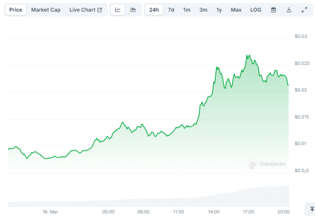
Task: Click the 11:00 time label
Action: click(178, 212)
